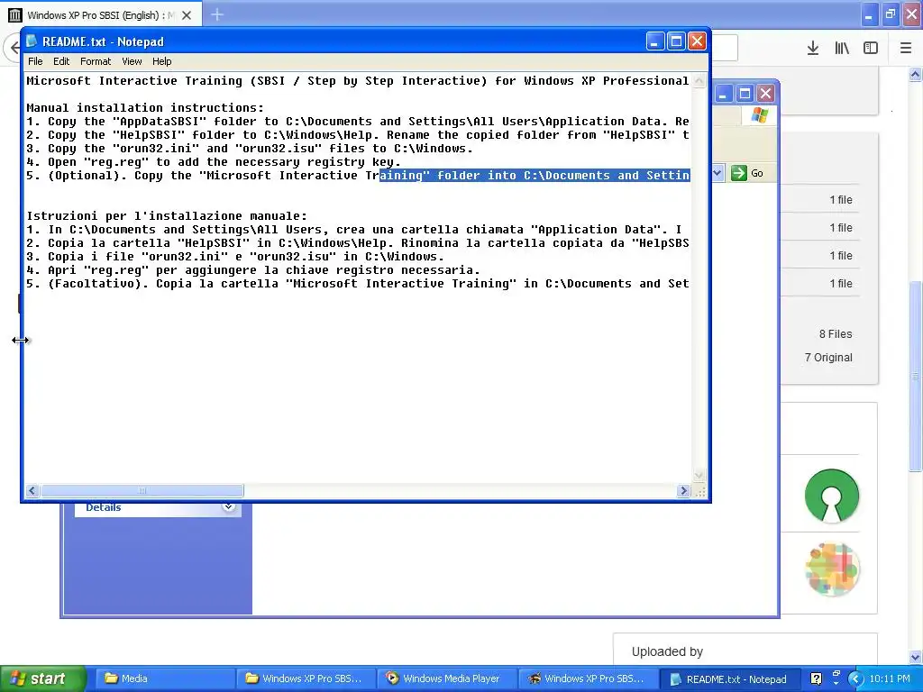Expand the Details panel chevron in Explorer

(x=229, y=506)
